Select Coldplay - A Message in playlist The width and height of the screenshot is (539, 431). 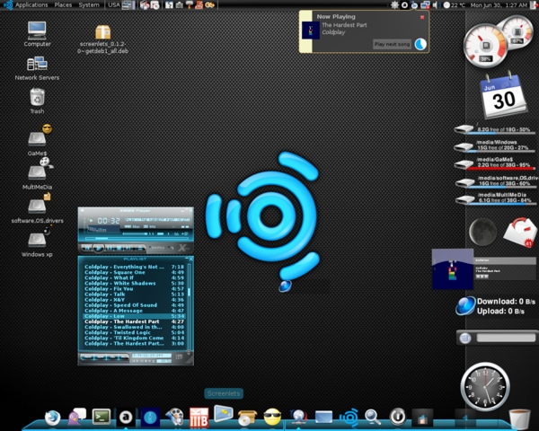[134, 311]
